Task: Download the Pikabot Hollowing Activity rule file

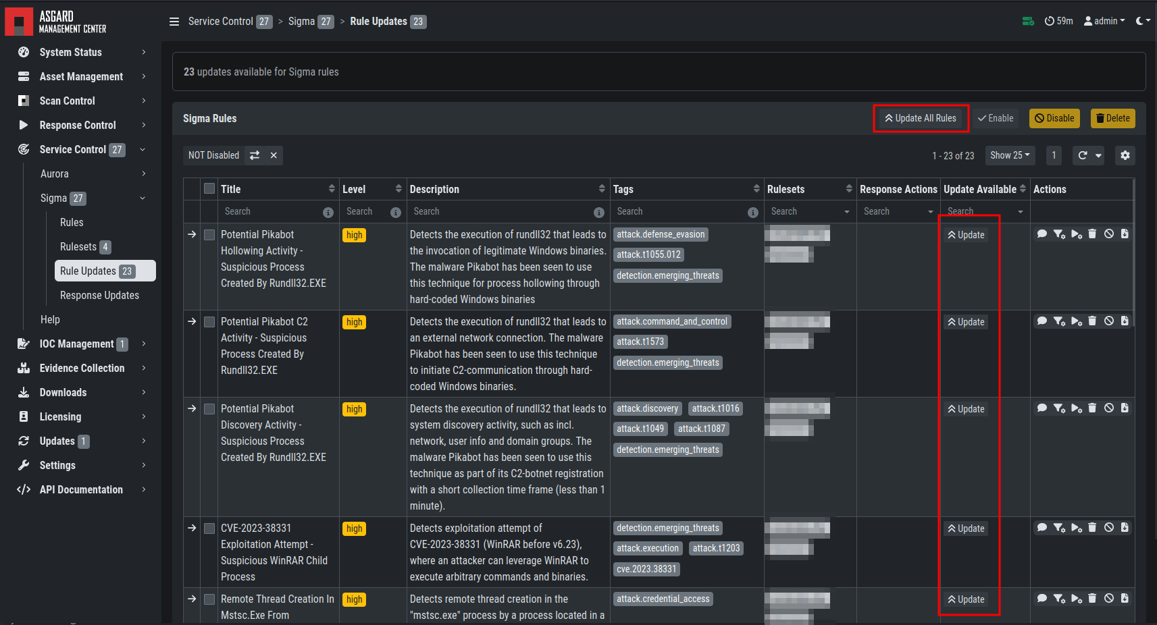Action: (1125, 234)
